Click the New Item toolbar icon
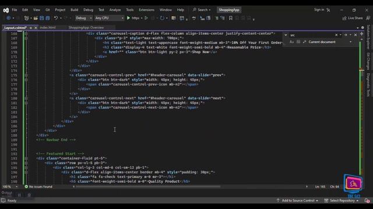Viewport: 373px width, 209px height. 26,18
